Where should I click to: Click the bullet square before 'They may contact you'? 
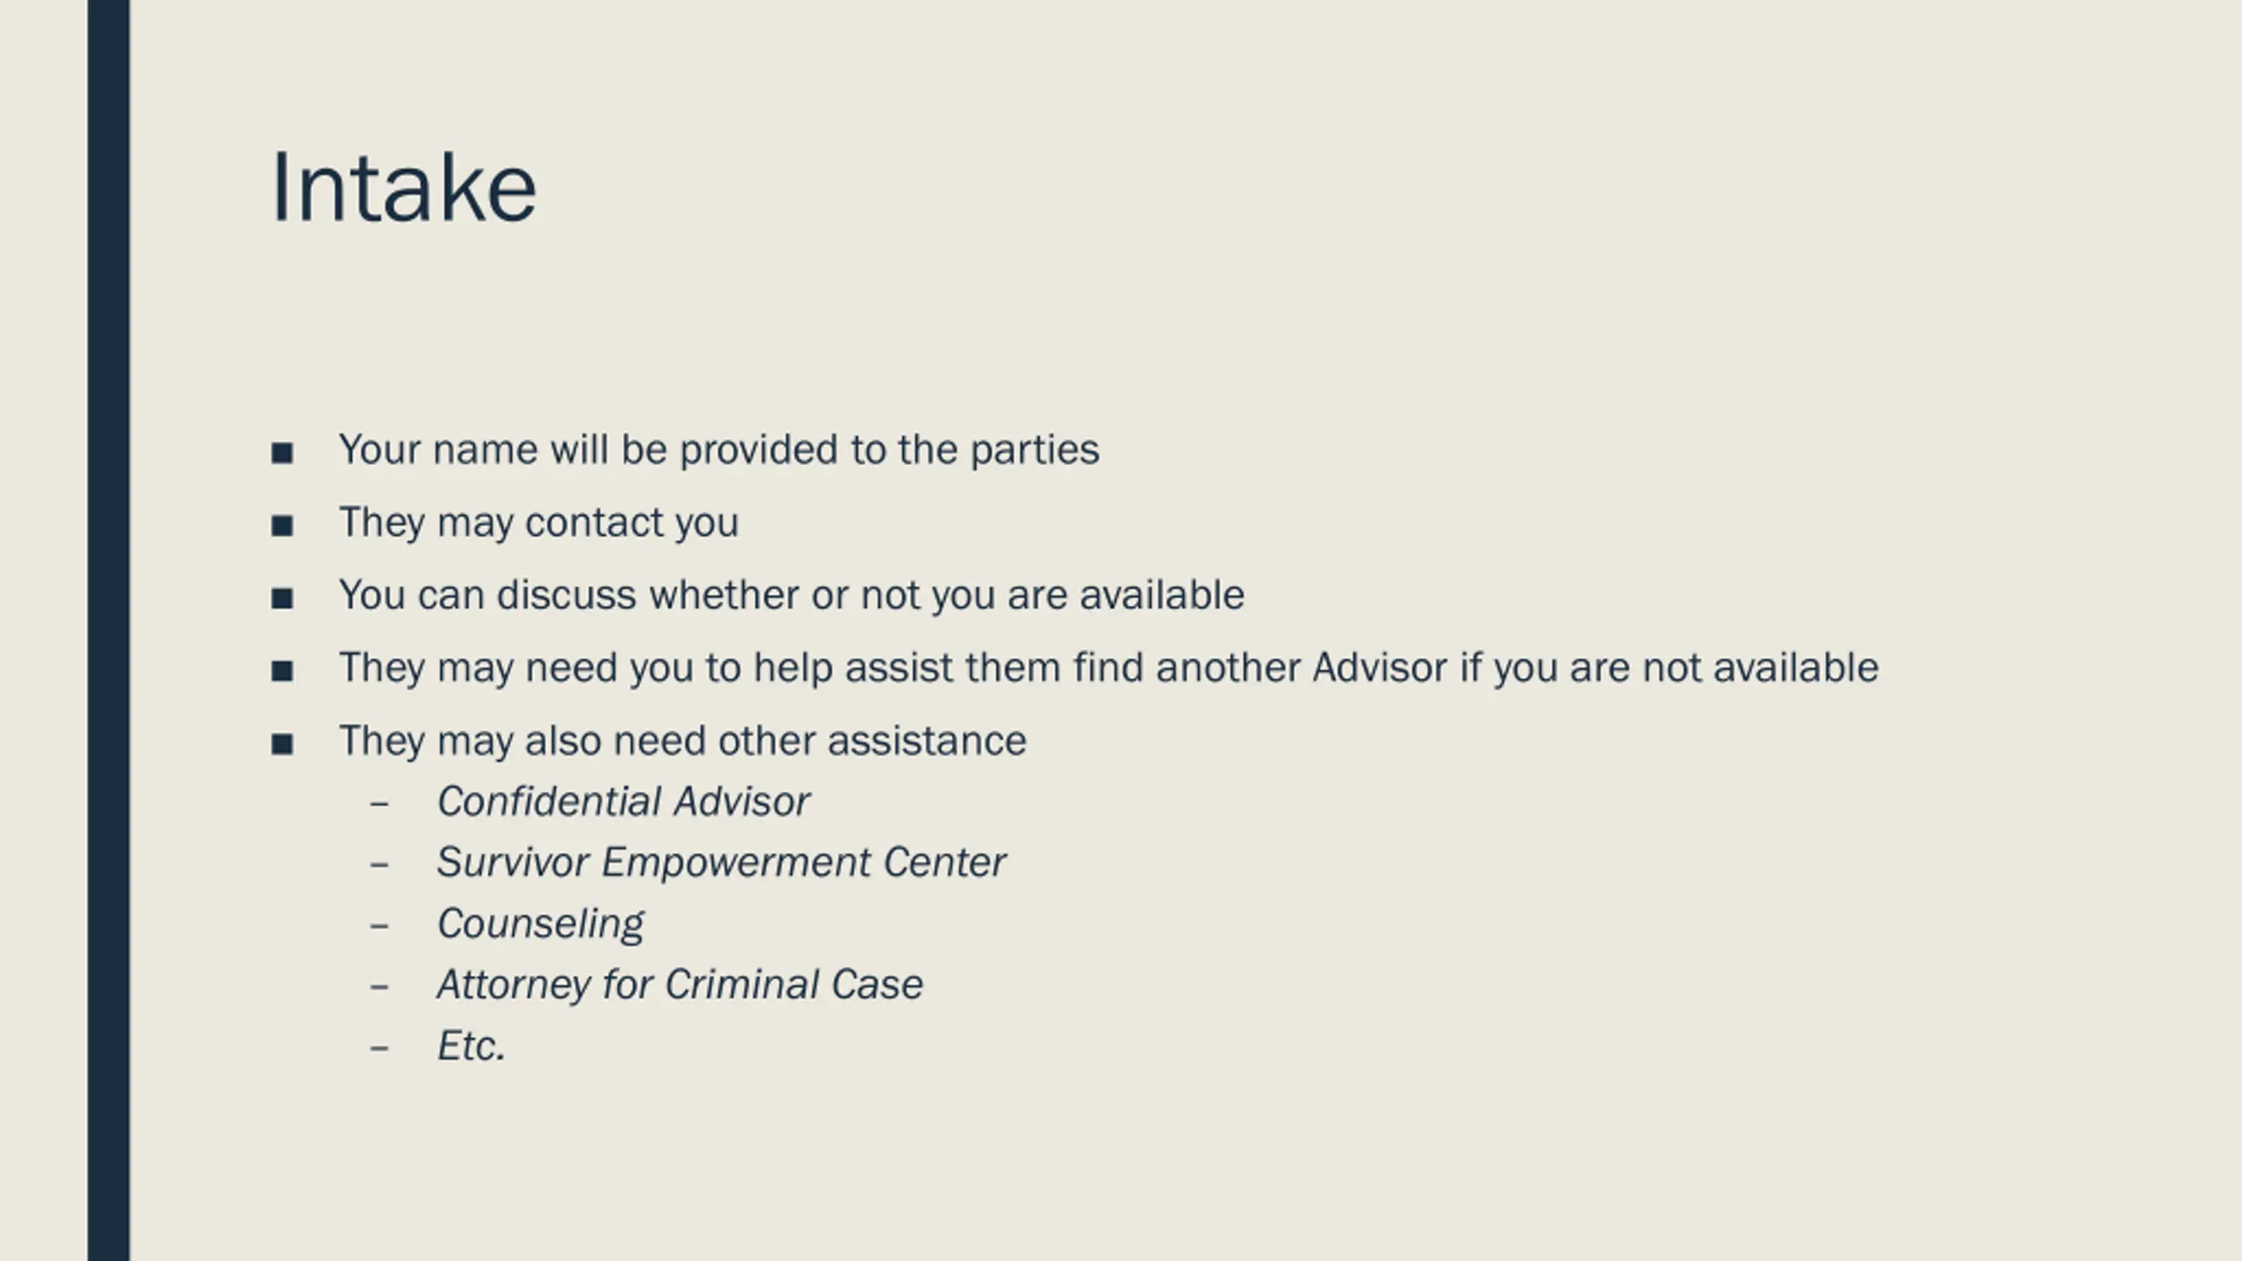[x=282, y=525]
